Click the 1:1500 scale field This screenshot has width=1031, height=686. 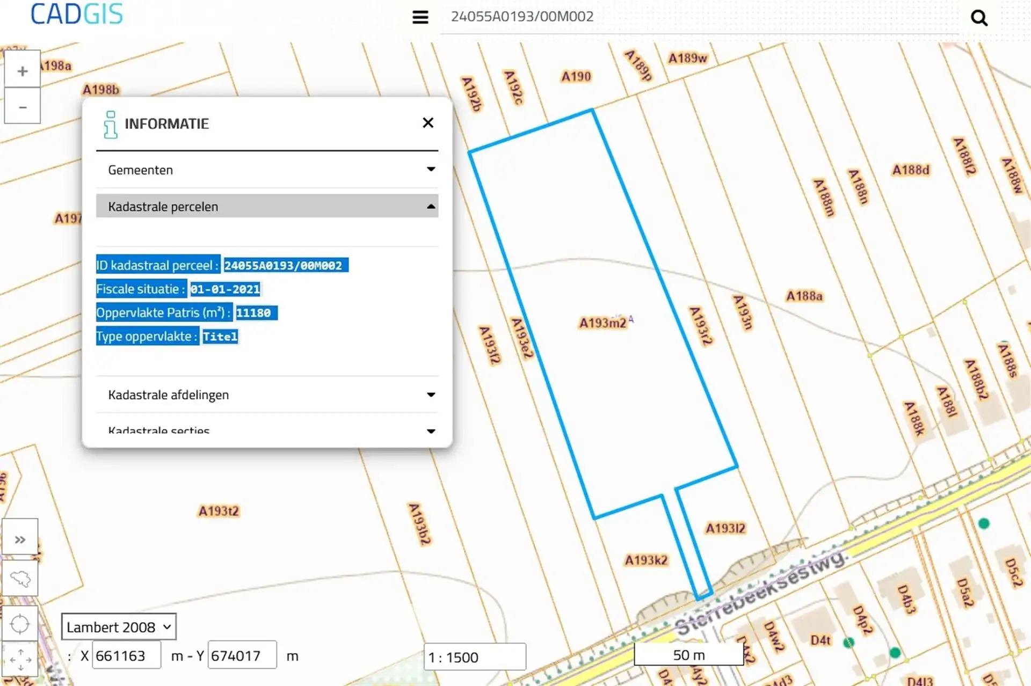click(x=475, y=656)
